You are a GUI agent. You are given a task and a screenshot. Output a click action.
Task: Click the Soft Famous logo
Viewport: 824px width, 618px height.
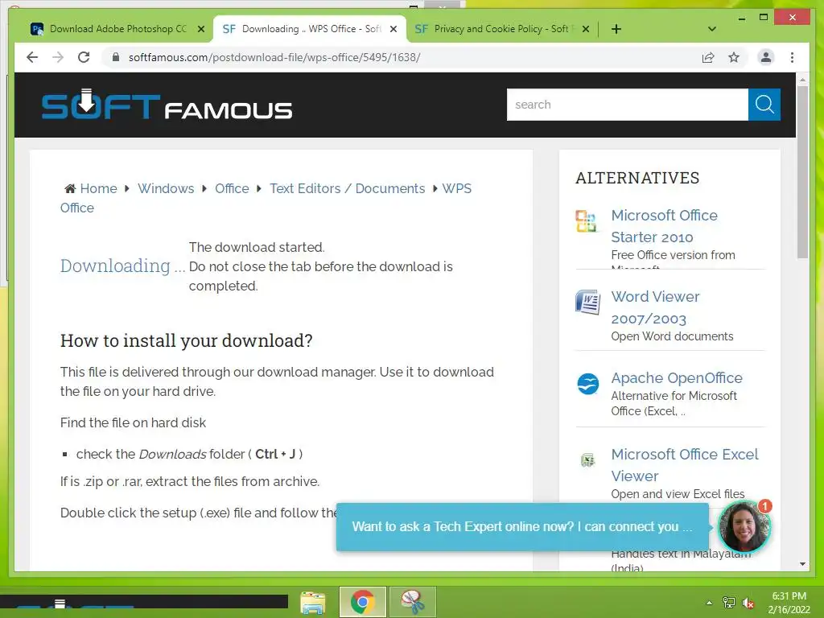[167, 105]
